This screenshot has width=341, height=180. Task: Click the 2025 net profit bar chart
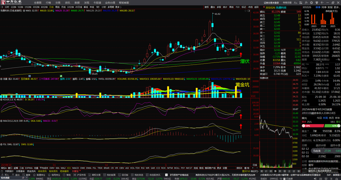point(332,18)
